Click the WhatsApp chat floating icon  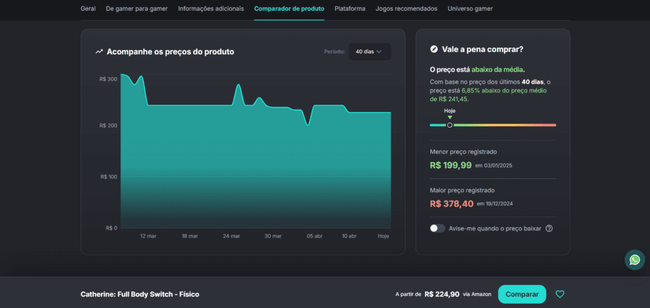(x=634, y=260)
